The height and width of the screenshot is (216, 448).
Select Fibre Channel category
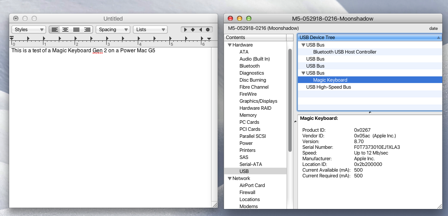pos(254,87)
